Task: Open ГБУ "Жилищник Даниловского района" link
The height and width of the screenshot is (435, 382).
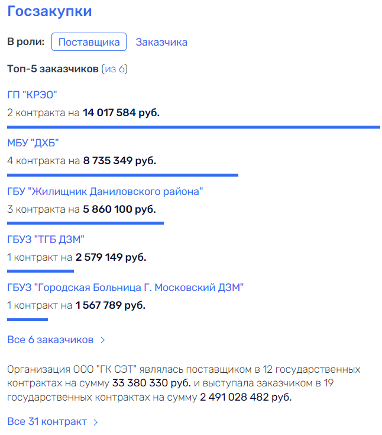Action: click(105, 191)
